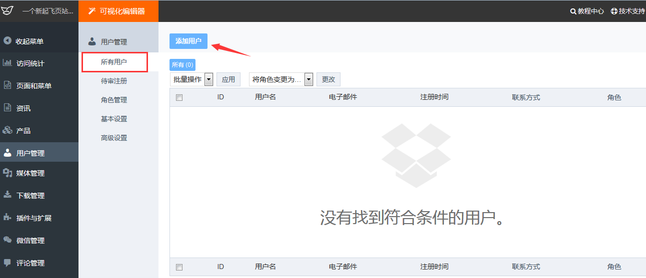Click the top 角色 column header

point(614,97)
